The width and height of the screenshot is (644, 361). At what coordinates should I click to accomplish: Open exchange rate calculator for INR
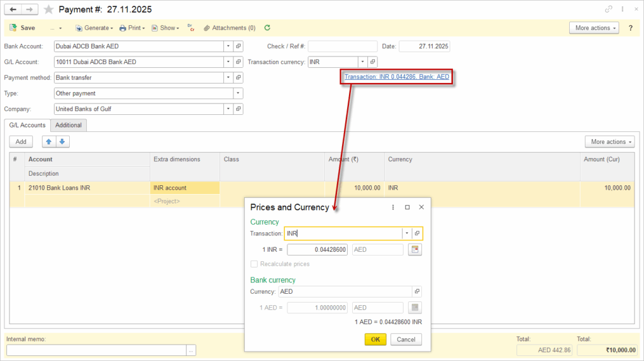point(414,250)
